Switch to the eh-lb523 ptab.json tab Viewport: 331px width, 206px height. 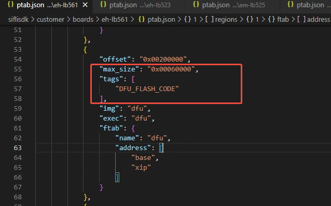(x=139, y=5)
